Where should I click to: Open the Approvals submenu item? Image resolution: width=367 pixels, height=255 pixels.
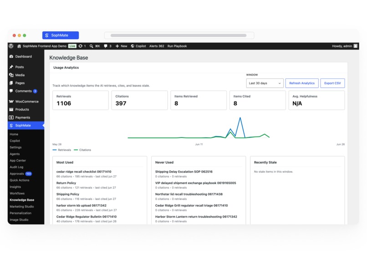tap(16, 174)
